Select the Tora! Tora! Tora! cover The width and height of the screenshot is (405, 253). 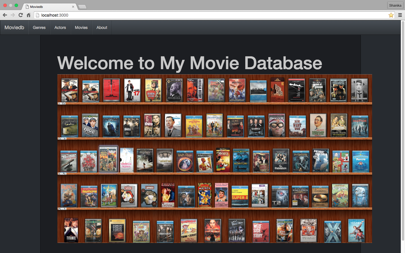coord(117,230)
